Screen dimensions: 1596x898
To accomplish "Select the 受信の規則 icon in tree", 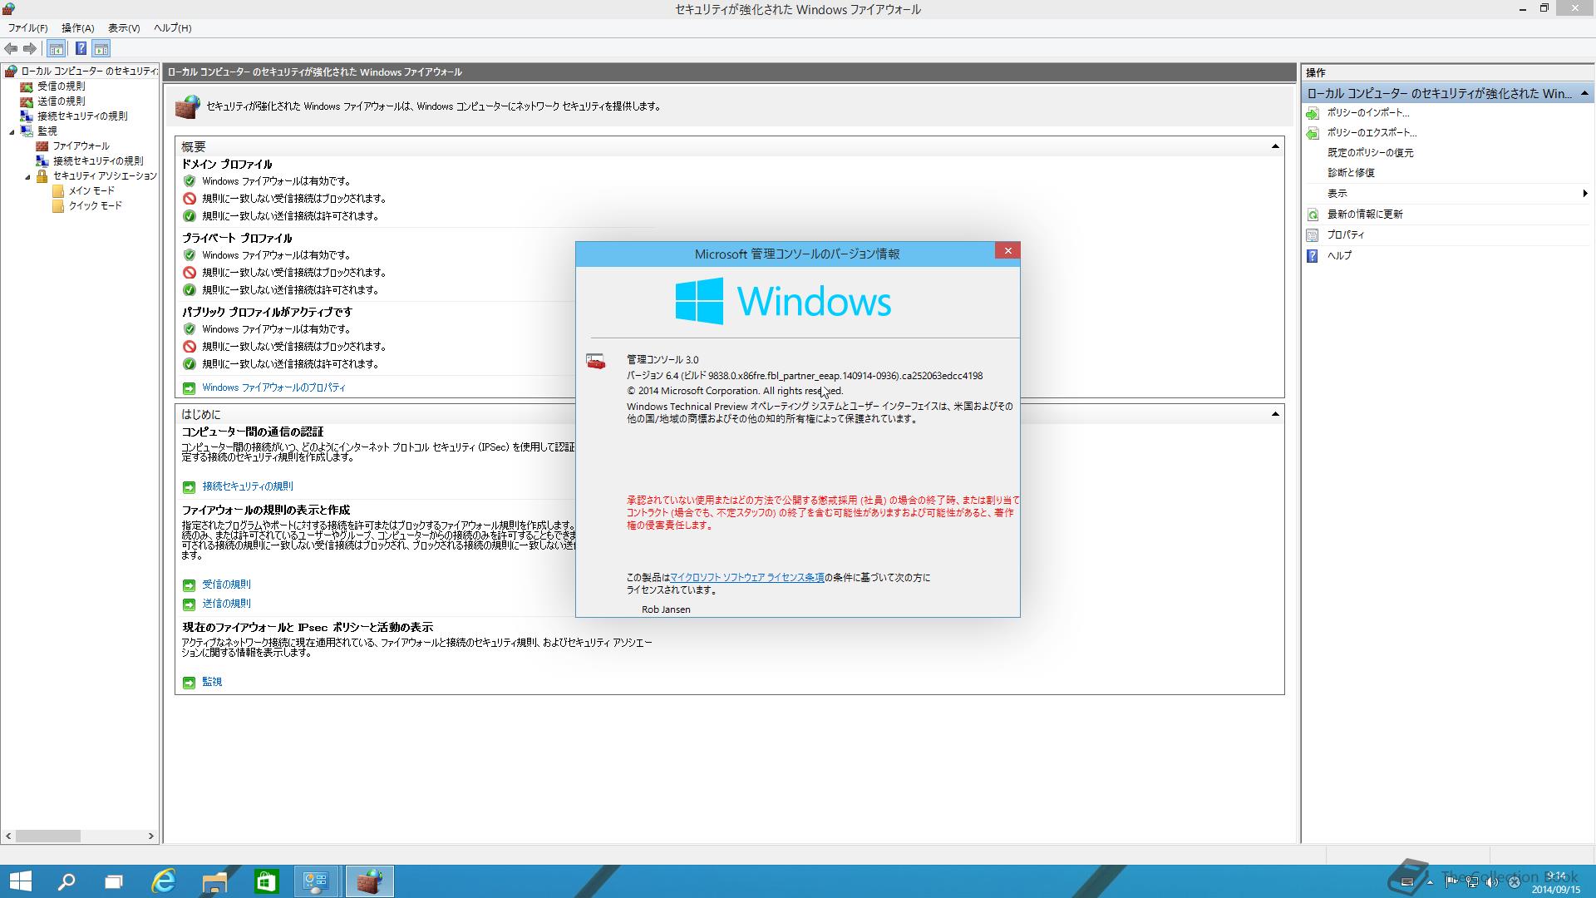I will (x=27, y=86).
